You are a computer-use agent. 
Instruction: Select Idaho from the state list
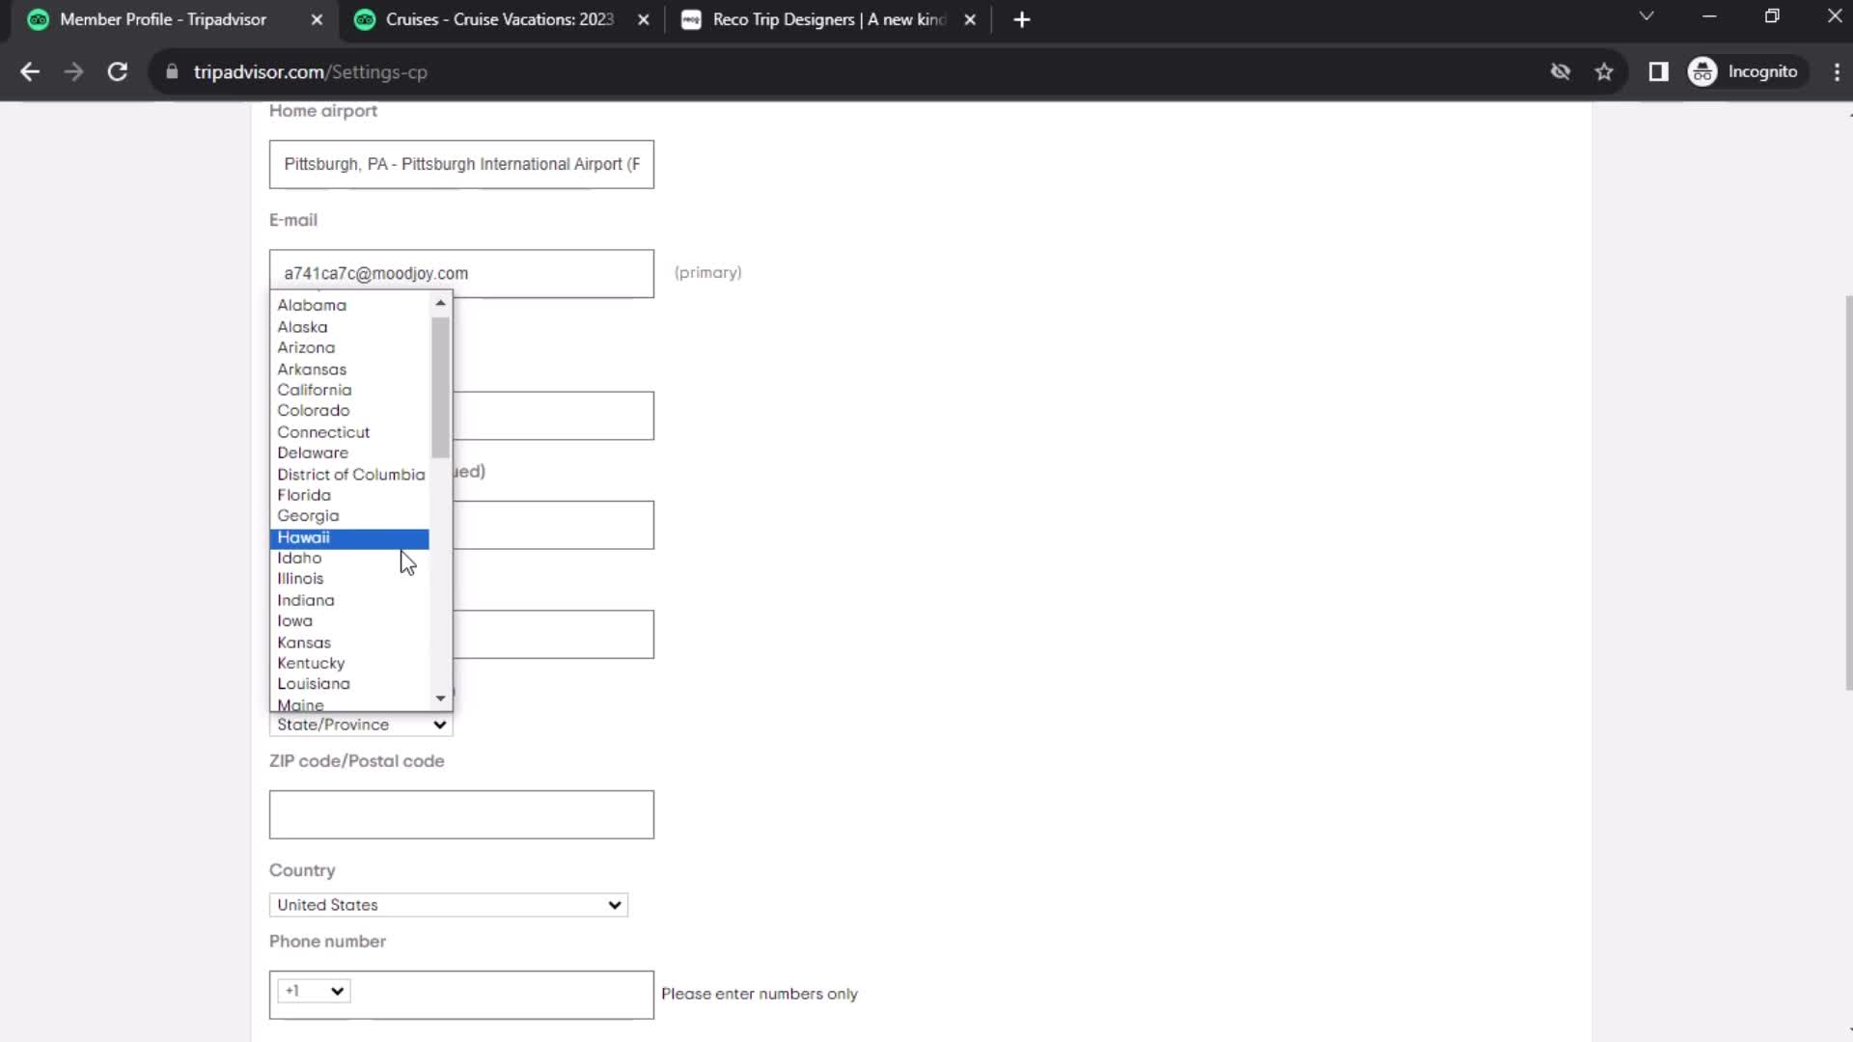[299, 556]
